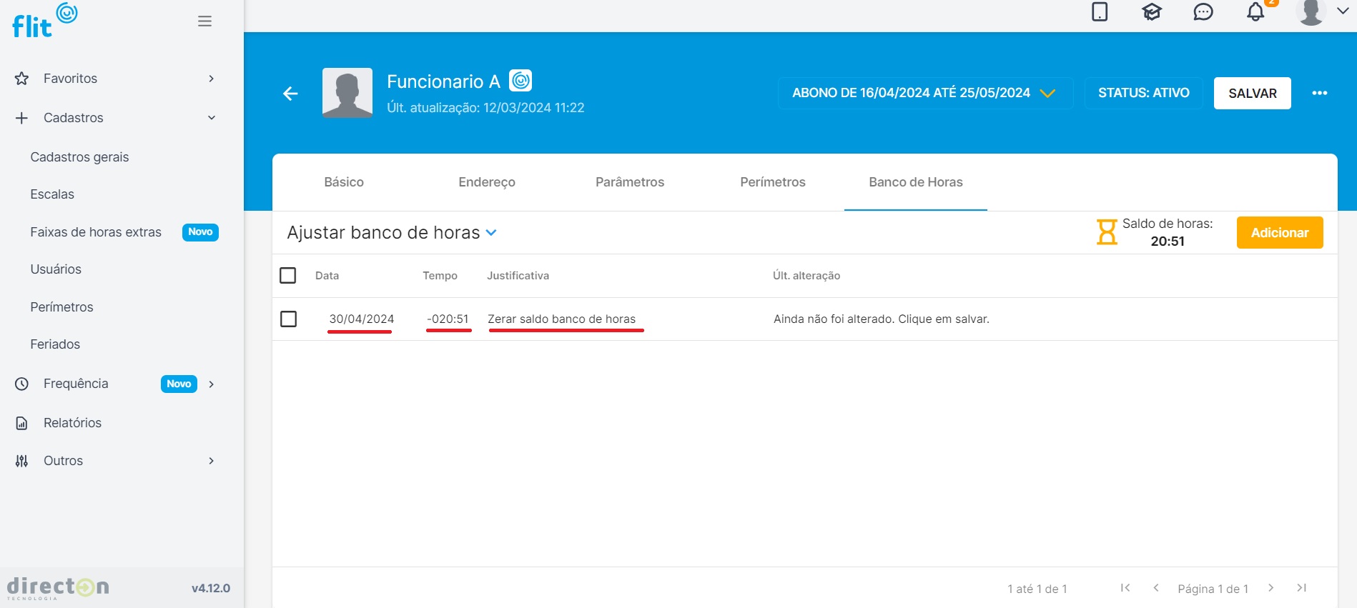The height and width of the screenshot is (608, 1357).
Task: Collapse the Cadastros section chevron
Action: (212, 118)
